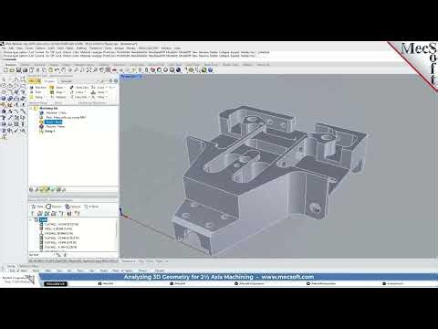Screen dimensions: 438x329
Task: Select Setup 1 in Machining Job tree
Action: 47,131
